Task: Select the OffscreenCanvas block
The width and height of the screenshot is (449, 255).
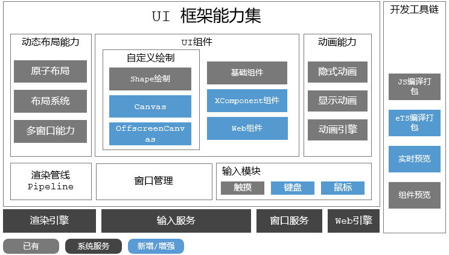Action: (x=150, y=134)
